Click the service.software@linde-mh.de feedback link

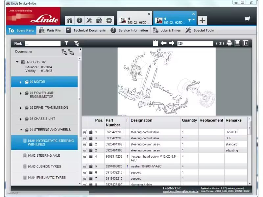tap(180, 191)
